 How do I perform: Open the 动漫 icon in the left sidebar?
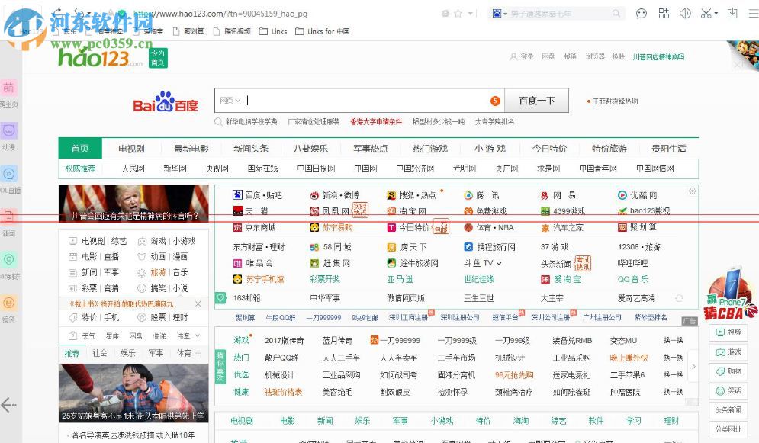pos(10,132)
